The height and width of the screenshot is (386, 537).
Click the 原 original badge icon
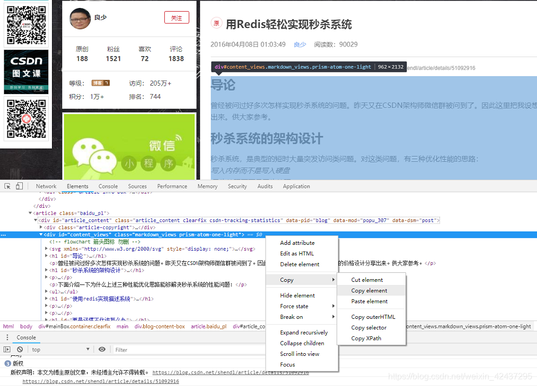(x=216, y=23)
